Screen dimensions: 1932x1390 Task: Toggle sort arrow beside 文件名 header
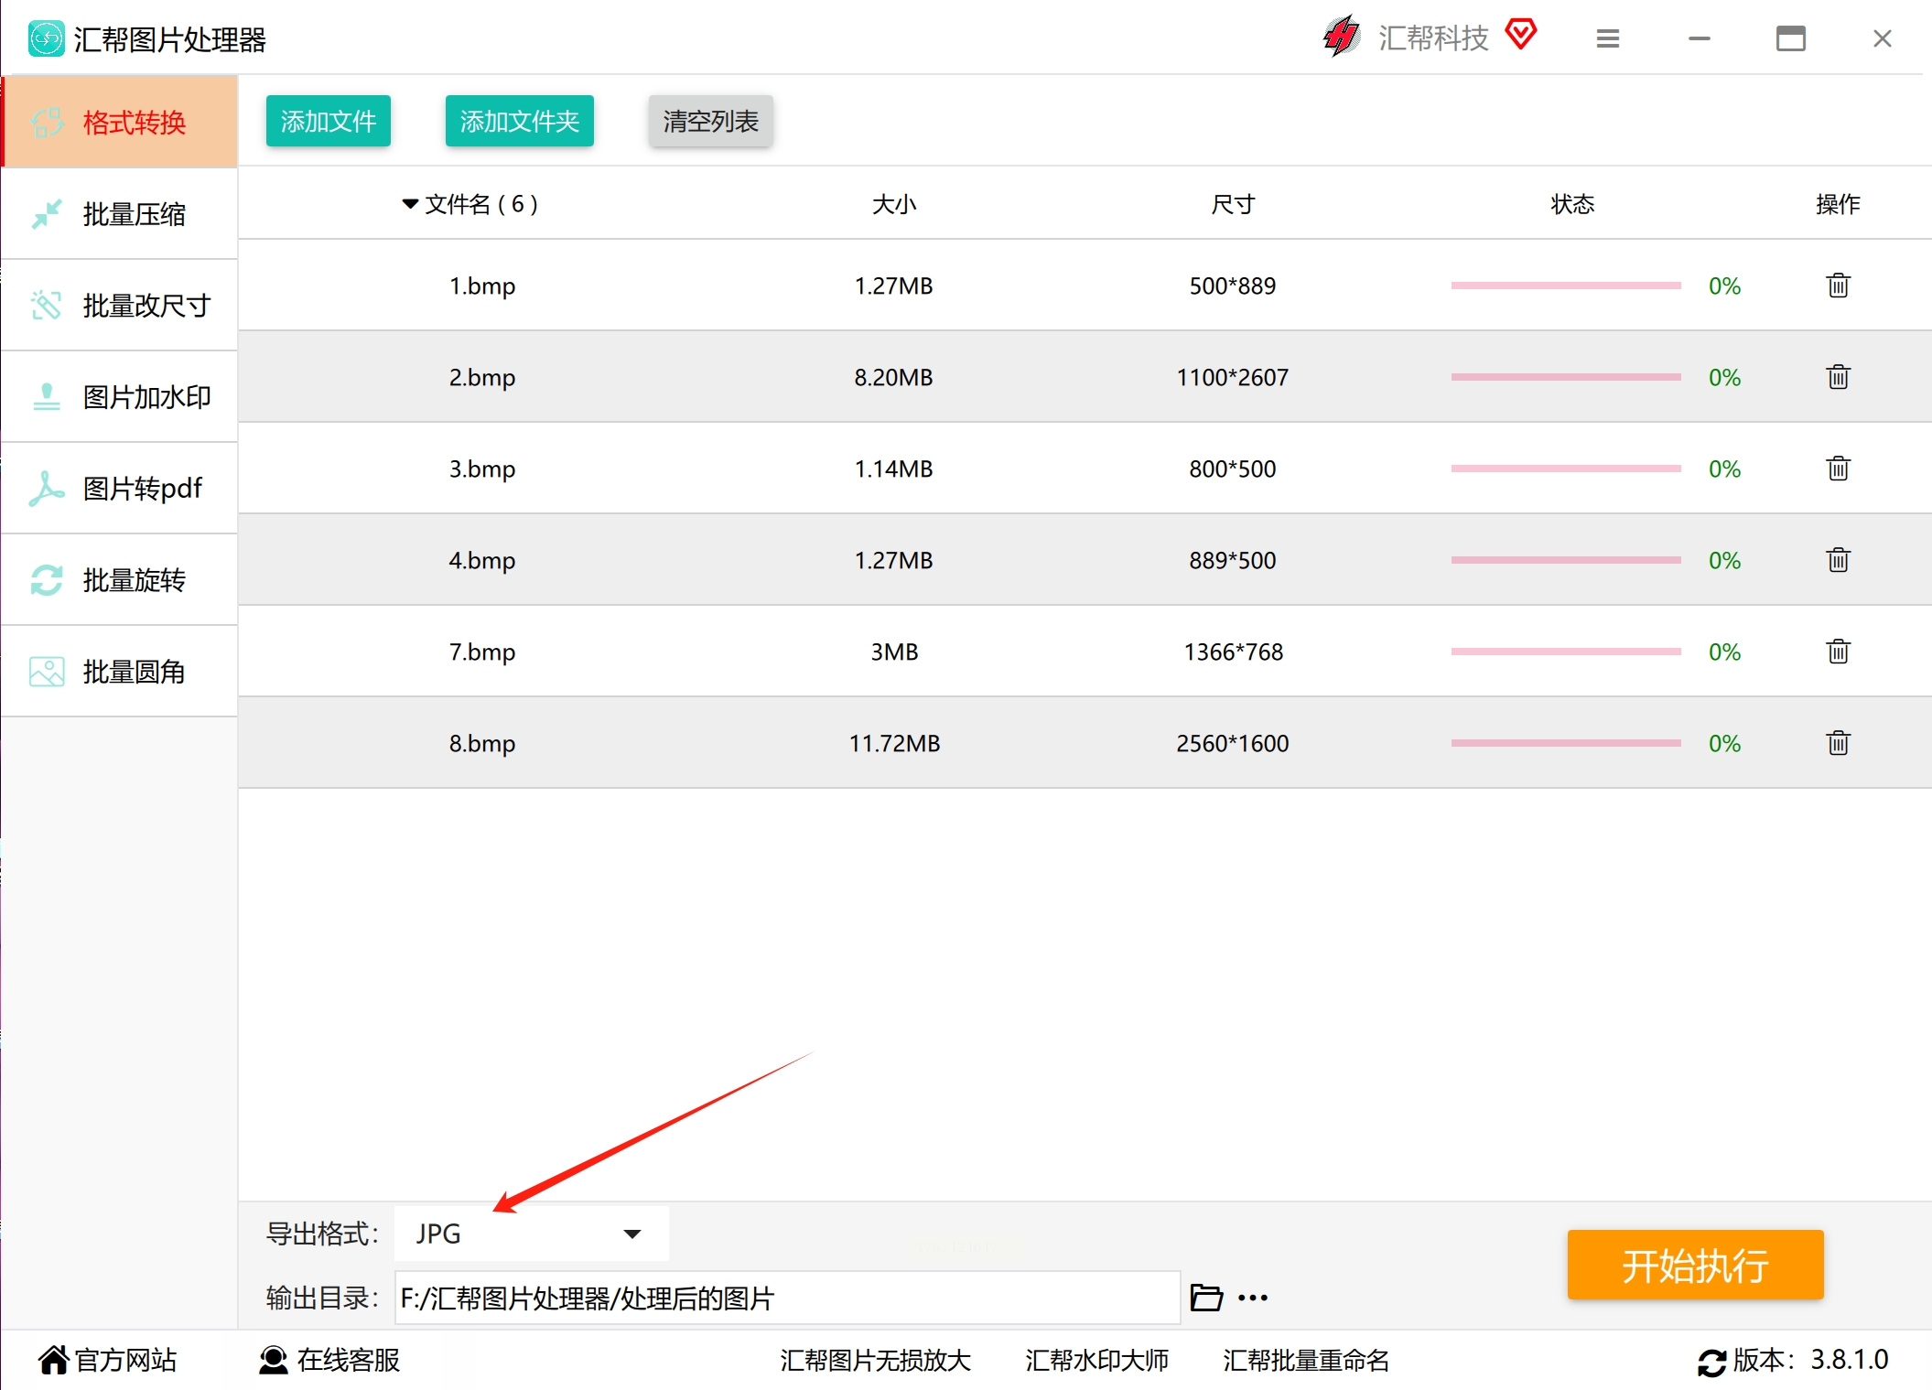pos(410,203)
